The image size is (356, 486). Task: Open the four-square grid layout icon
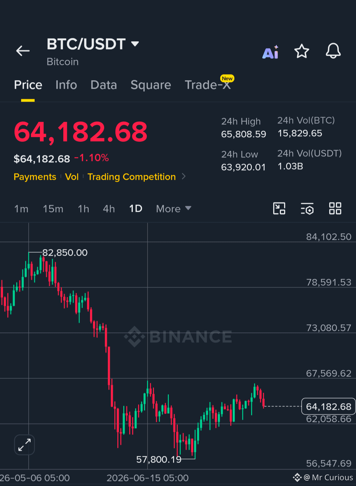pos(335,209)
